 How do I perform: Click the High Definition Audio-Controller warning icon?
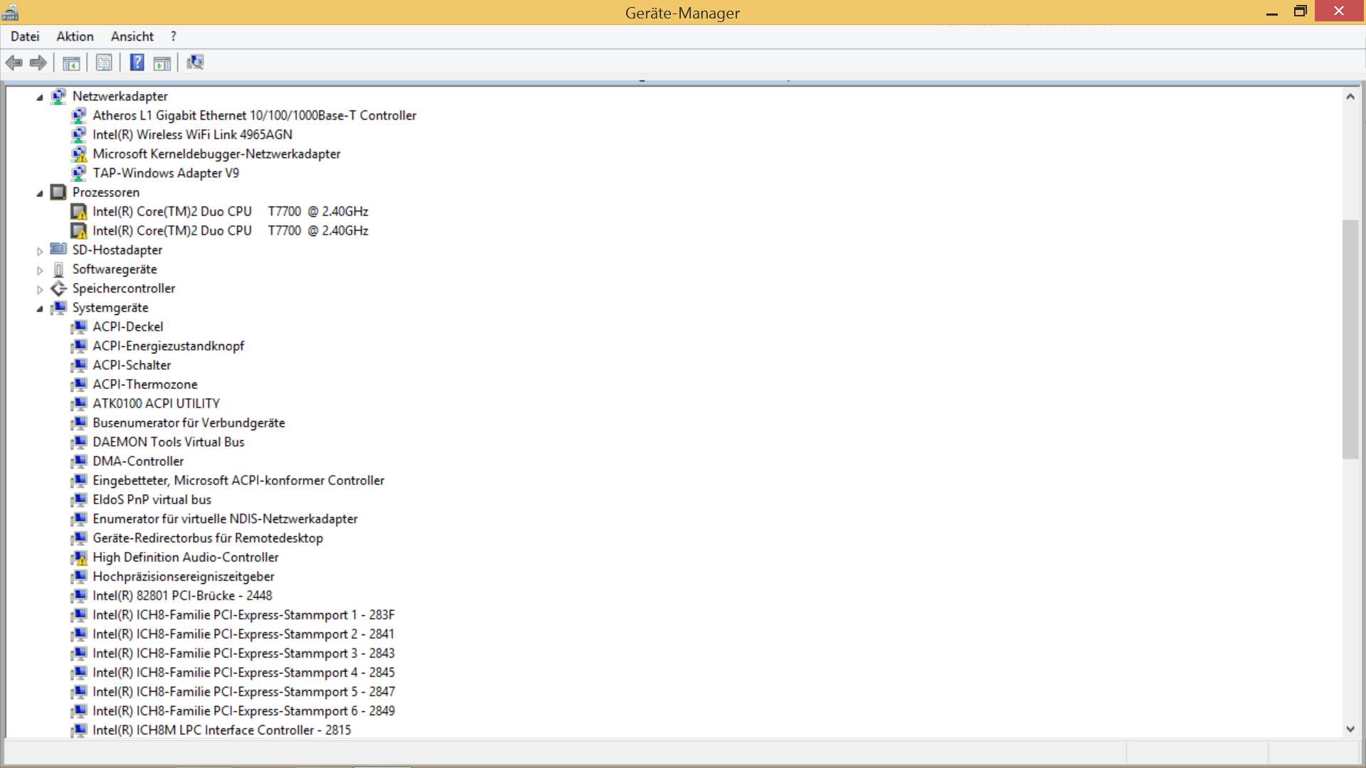point(79,557)
